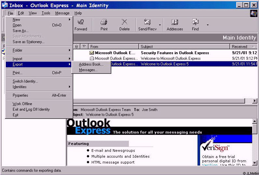
Task: Click message list horizontal scroll right arrow
Action: coord(254,101)
